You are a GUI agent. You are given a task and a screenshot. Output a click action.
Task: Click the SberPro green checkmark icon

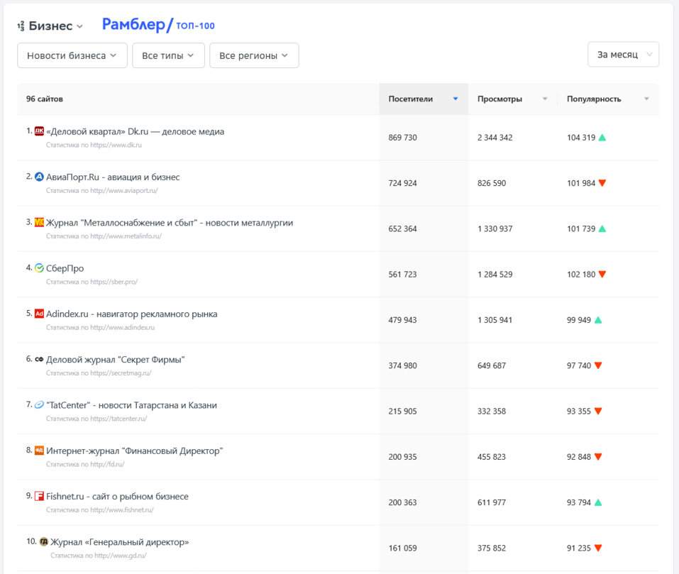click(x=40, y=268)
